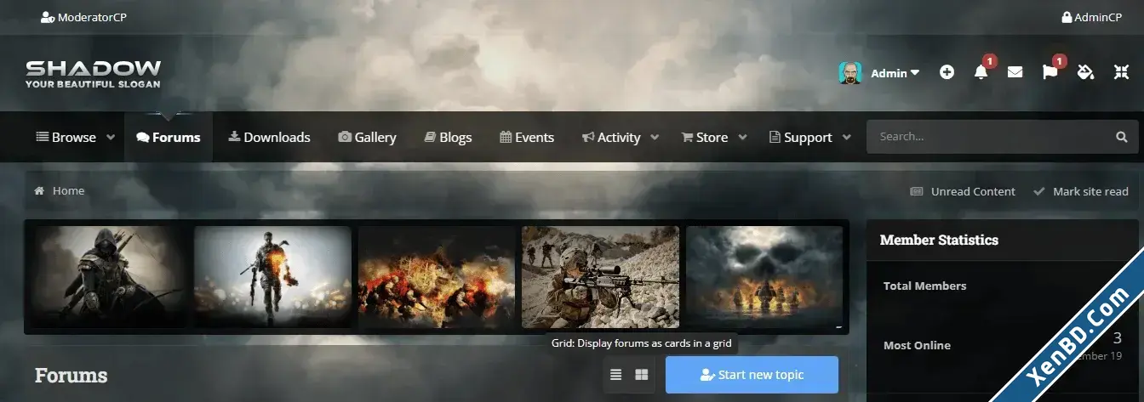1144x402 pixels.
Task: Expand the Support dropdown chevron
Action: pos(846,137)
